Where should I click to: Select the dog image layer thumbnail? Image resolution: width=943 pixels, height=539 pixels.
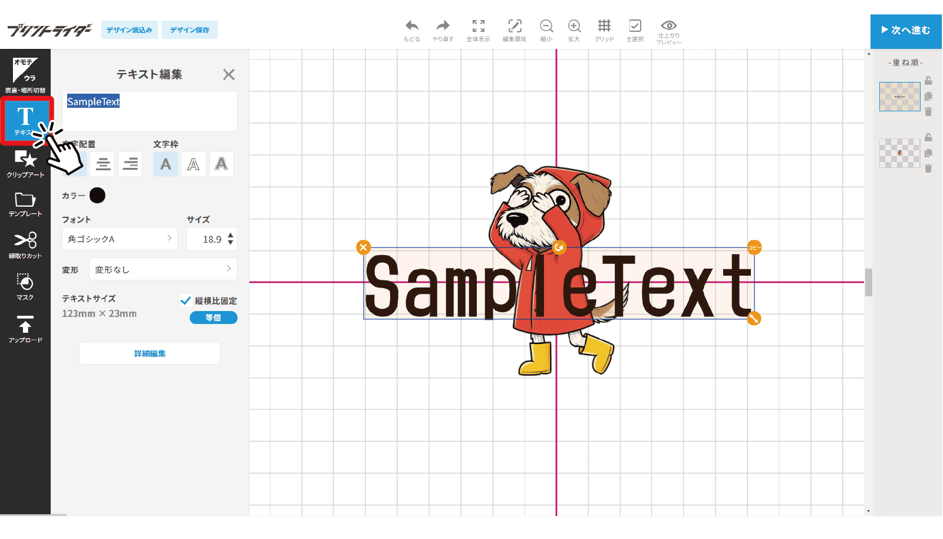click(899, 153)
